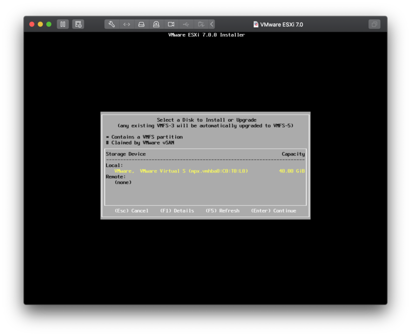Screen dimensions: 411x336
Task: Open hard disk device icon
Action: [x=141, y=24]
